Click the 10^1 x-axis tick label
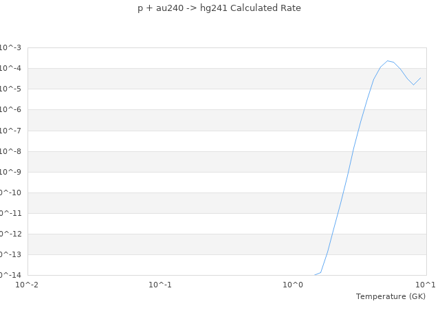 pos(425,284)
